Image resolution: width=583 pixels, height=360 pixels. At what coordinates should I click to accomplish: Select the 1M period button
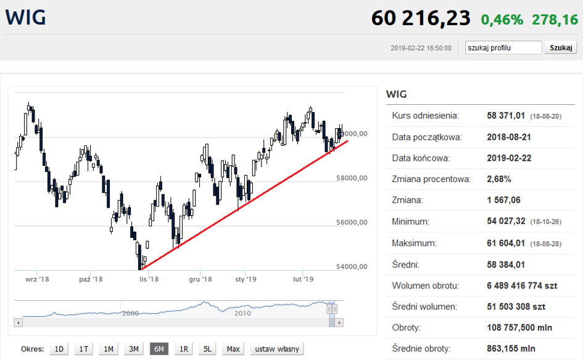click(109, 349)
